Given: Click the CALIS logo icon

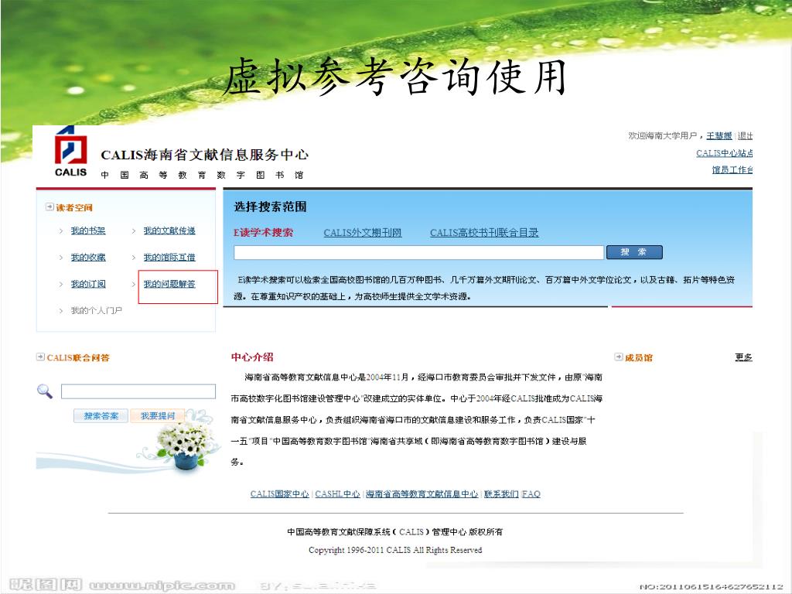Looking at the screenshot, I should [70, 151].
